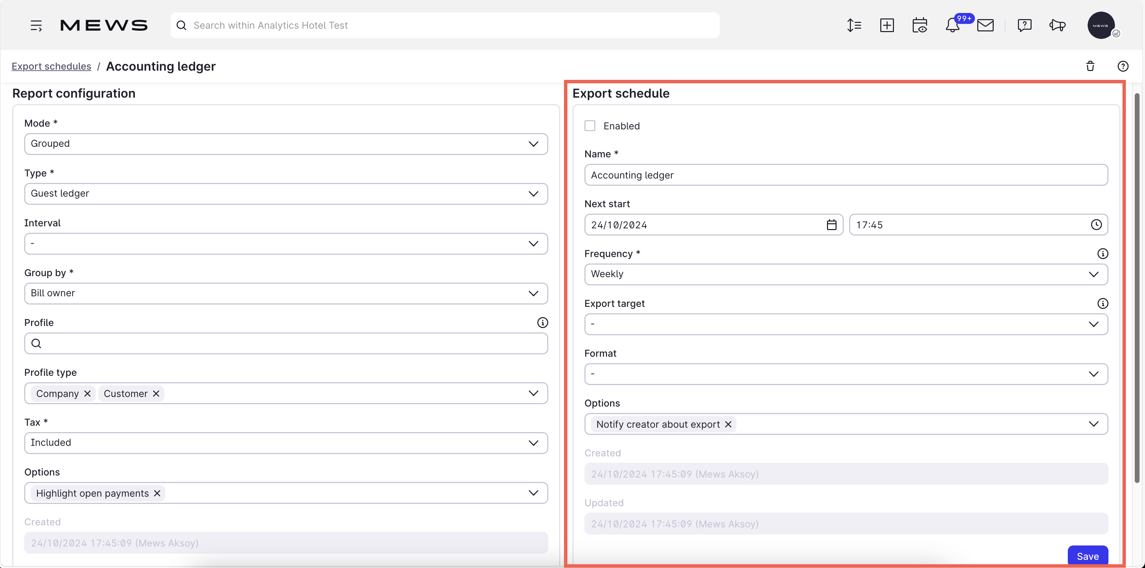Open the timeline calendar view icon

(920, 25)
